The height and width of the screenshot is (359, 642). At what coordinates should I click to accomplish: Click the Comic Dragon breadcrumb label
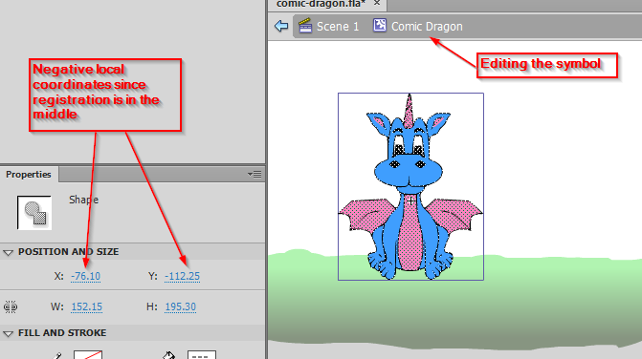(x=427, y=27)
